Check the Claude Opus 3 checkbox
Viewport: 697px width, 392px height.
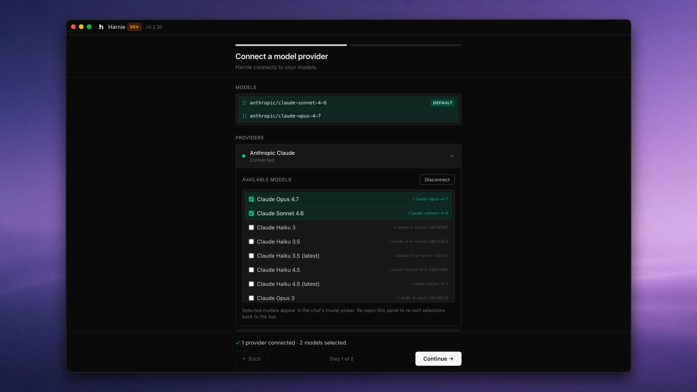[251, 298]
